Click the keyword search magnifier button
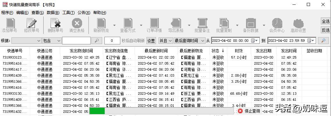The width and height of the screenshot is (331, 116). pos(97,41)
